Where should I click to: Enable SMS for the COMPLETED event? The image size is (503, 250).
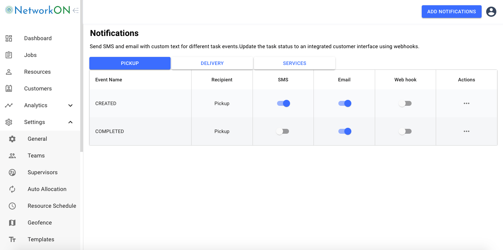(283, 131)
